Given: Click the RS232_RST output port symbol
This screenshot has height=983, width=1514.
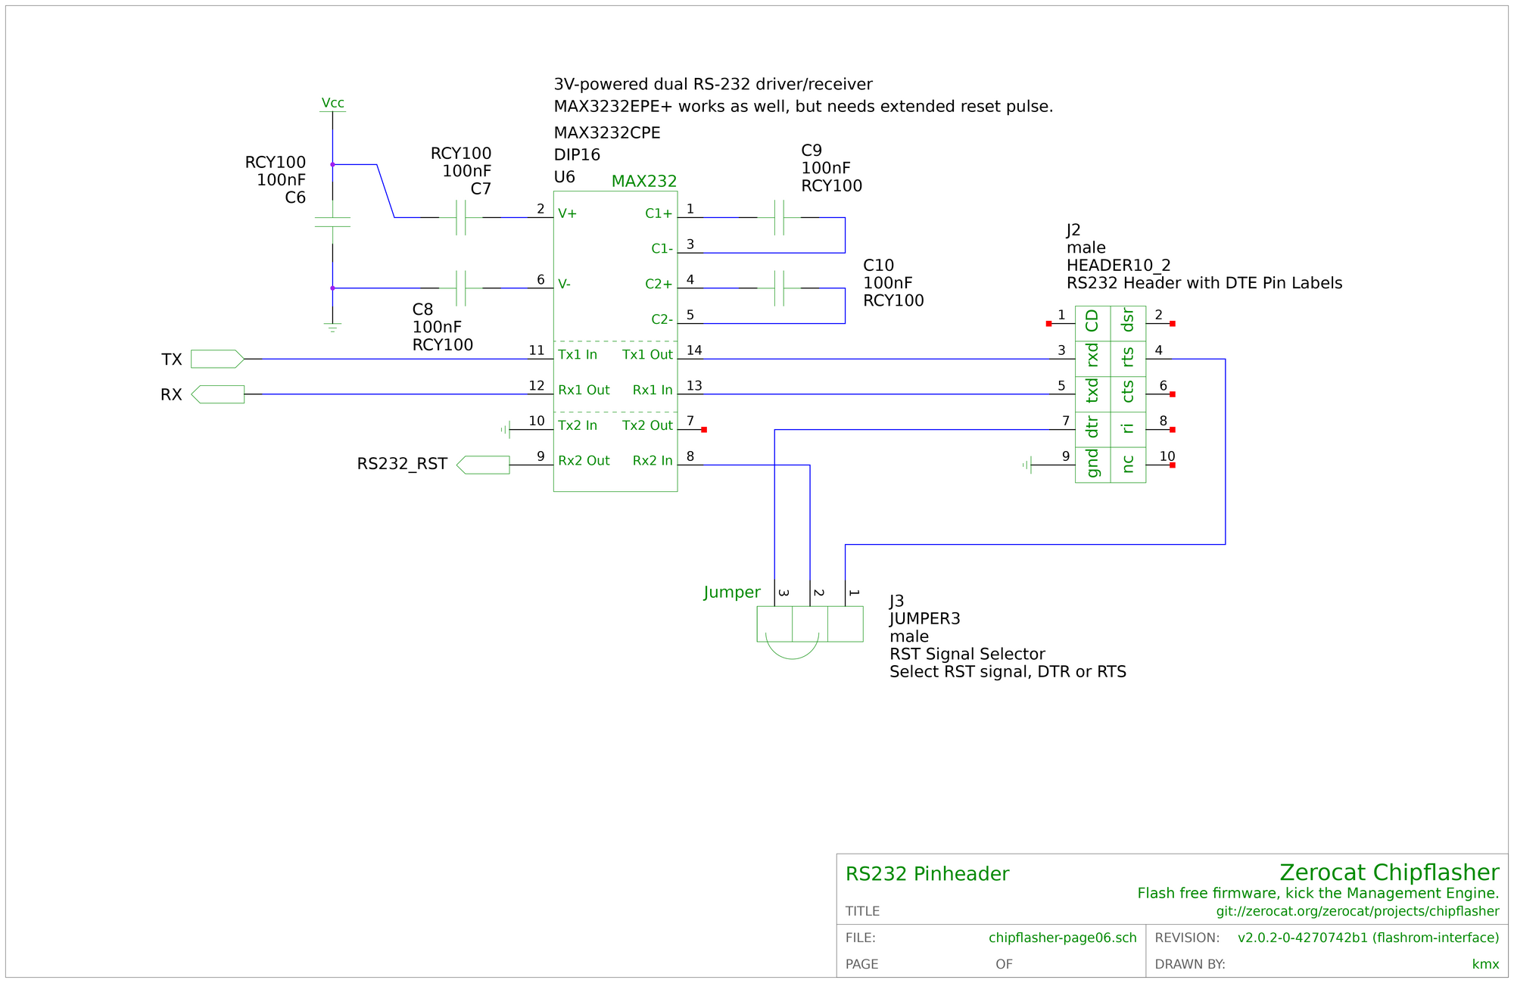Looking at the screenshot, I should [483, 465].
